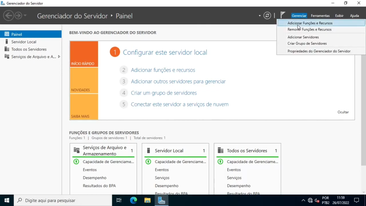Click green status icon in Serviços de Arquivo tile
The image size is (366, 206).
pyautogui.click(x=76, y=162)
